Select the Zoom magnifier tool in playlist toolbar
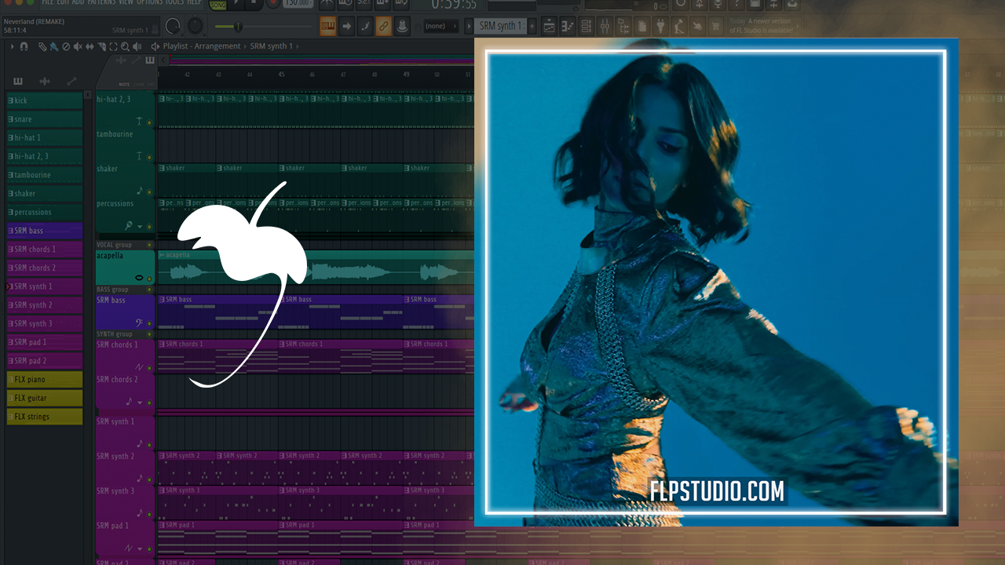1005x565 pixels. [x=125, y=47]
